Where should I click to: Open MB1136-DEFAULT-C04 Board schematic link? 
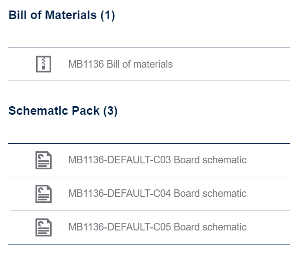tap(157, 193)
